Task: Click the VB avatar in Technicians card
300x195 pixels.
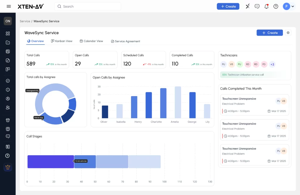Action: tap(231, 64)
